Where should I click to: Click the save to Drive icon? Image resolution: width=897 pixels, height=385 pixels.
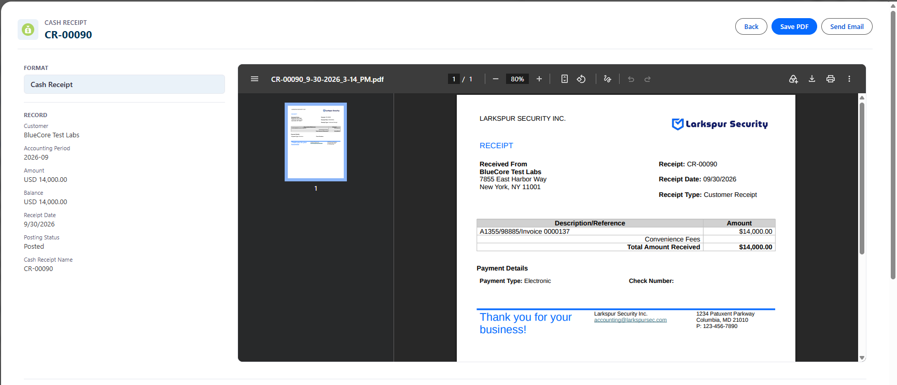793,79
